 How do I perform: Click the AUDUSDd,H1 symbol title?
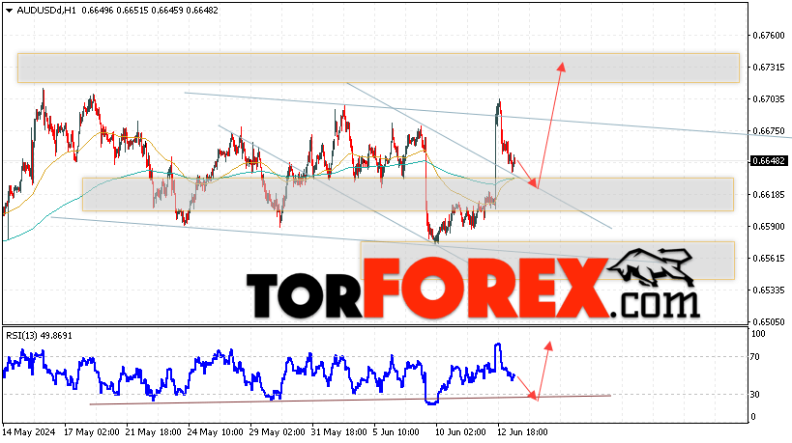[46, 10]
